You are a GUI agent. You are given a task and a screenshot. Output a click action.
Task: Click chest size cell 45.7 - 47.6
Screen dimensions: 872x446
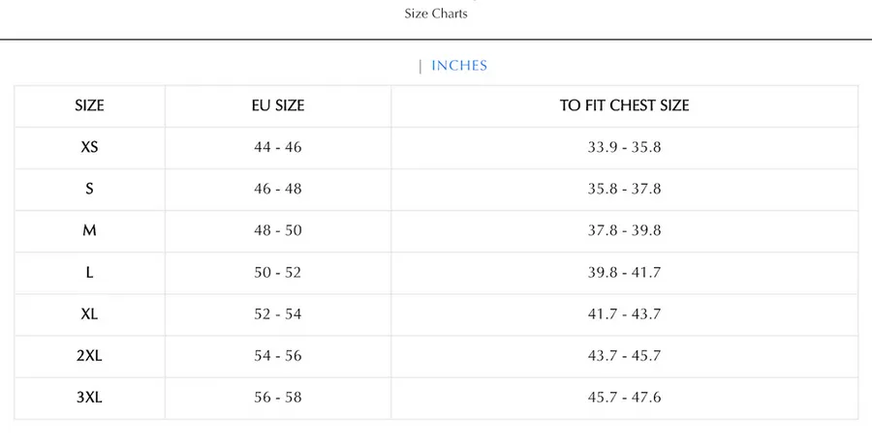[x=625, y=397]
